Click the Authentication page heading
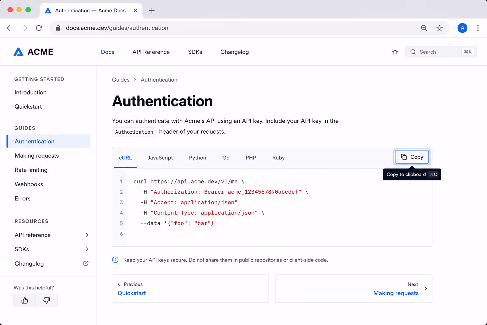The height and width of the screenshot is (325, 487). 162,101
